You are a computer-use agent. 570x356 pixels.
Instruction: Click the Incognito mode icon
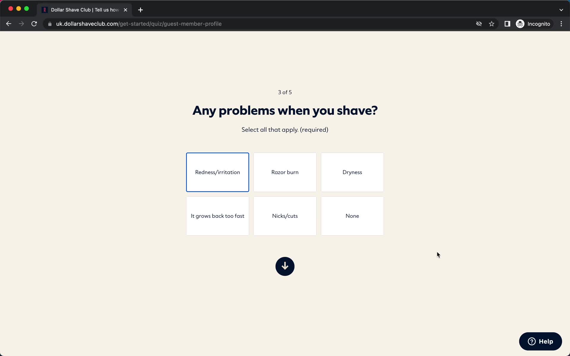[x=520, y=24]
